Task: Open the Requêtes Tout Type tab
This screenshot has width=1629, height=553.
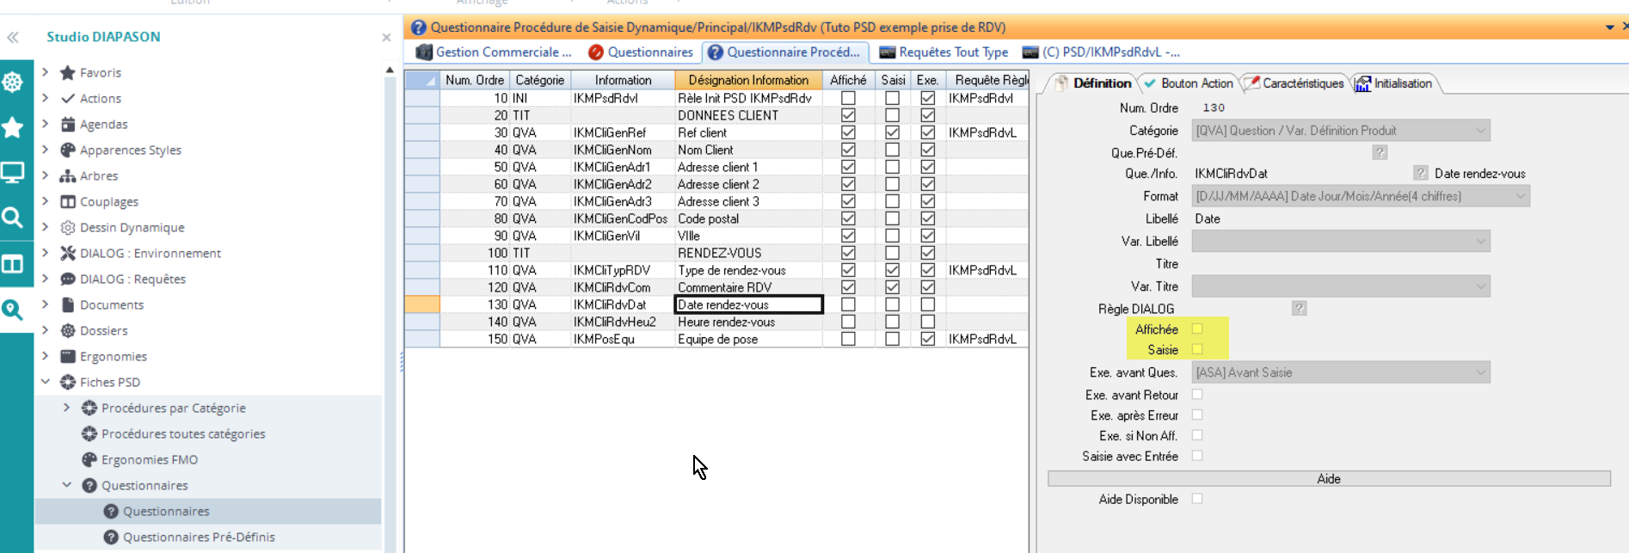Action: tap(944, 52)
